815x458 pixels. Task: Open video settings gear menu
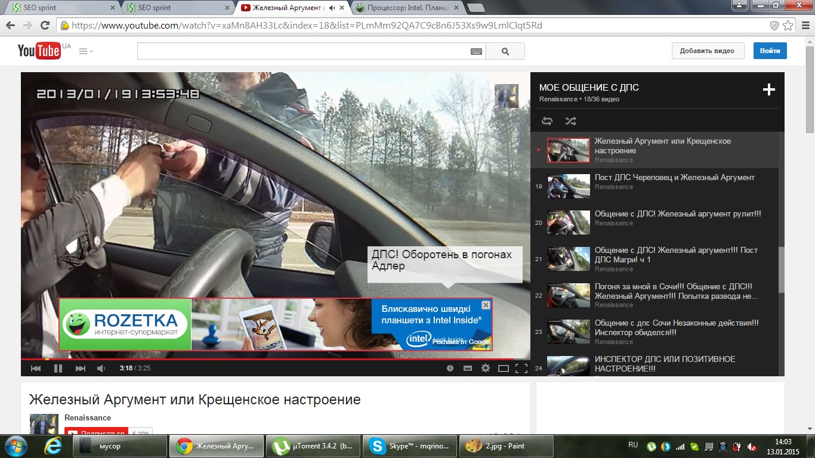pos(486,369)
